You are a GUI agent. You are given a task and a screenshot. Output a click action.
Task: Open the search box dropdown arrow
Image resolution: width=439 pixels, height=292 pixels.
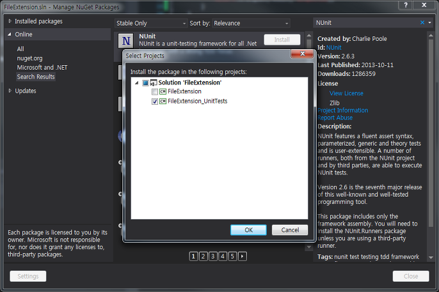pos(430,22)
